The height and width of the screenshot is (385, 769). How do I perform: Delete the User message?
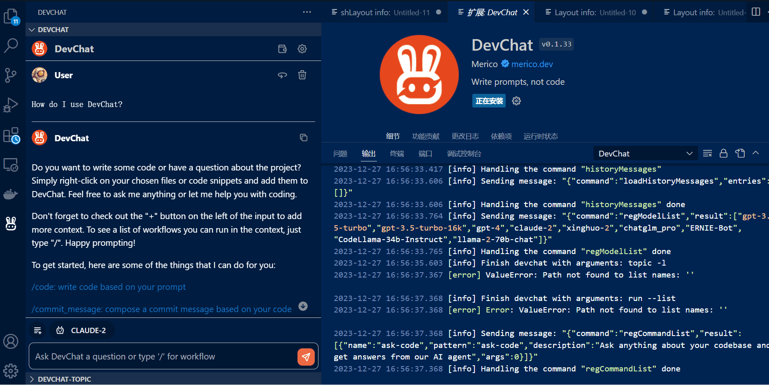coord(302,75)
